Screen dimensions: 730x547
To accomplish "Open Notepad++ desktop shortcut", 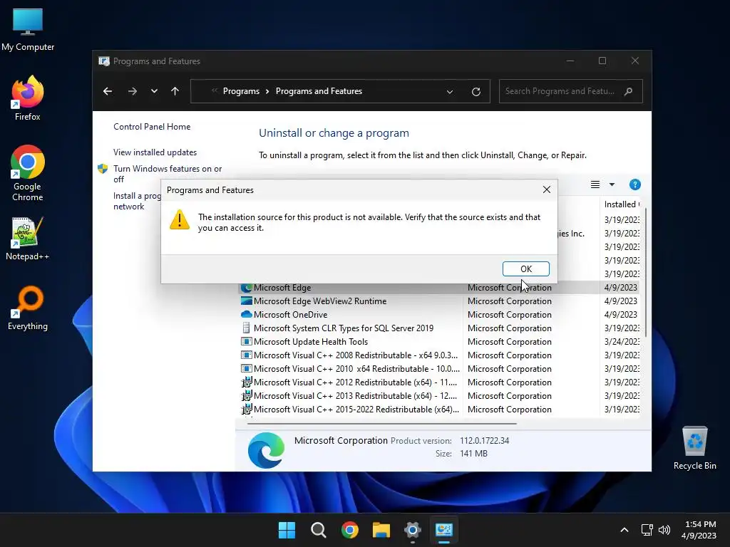I will [x=28, y=239].
